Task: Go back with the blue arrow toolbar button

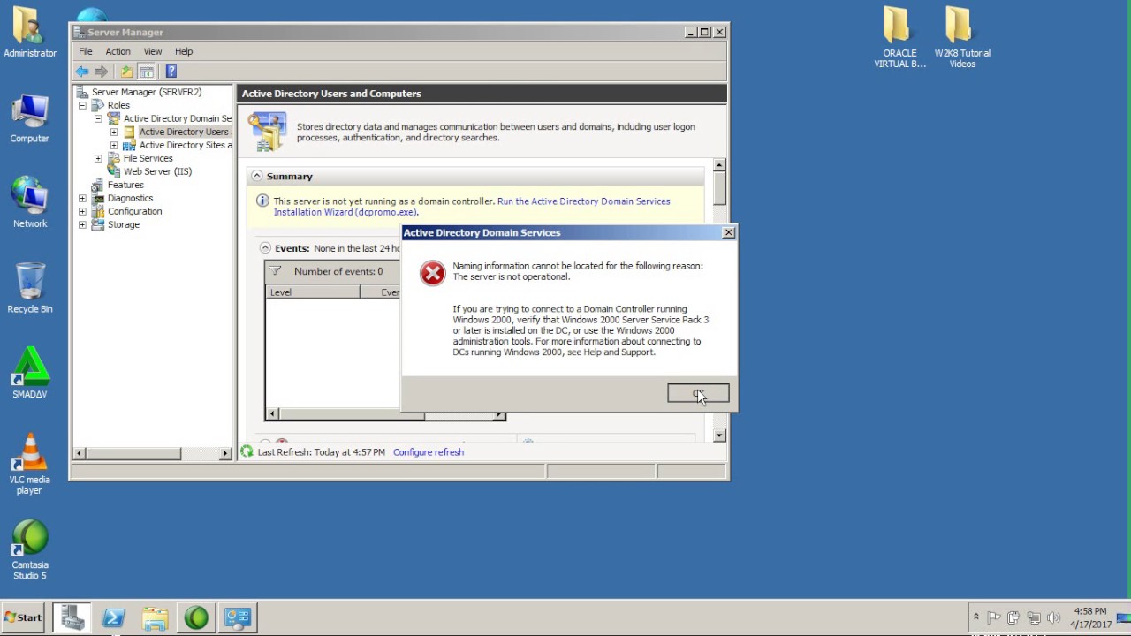Action: coord(82,72)
